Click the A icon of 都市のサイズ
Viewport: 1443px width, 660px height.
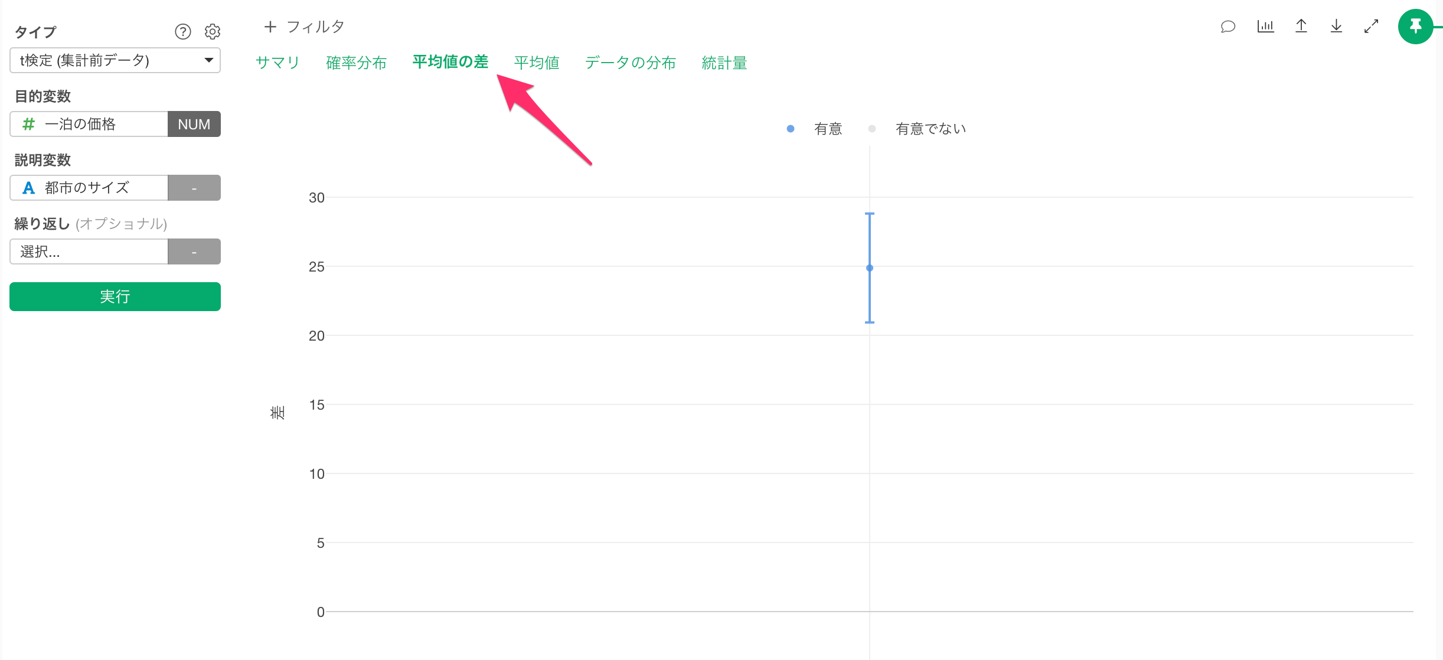28,188
